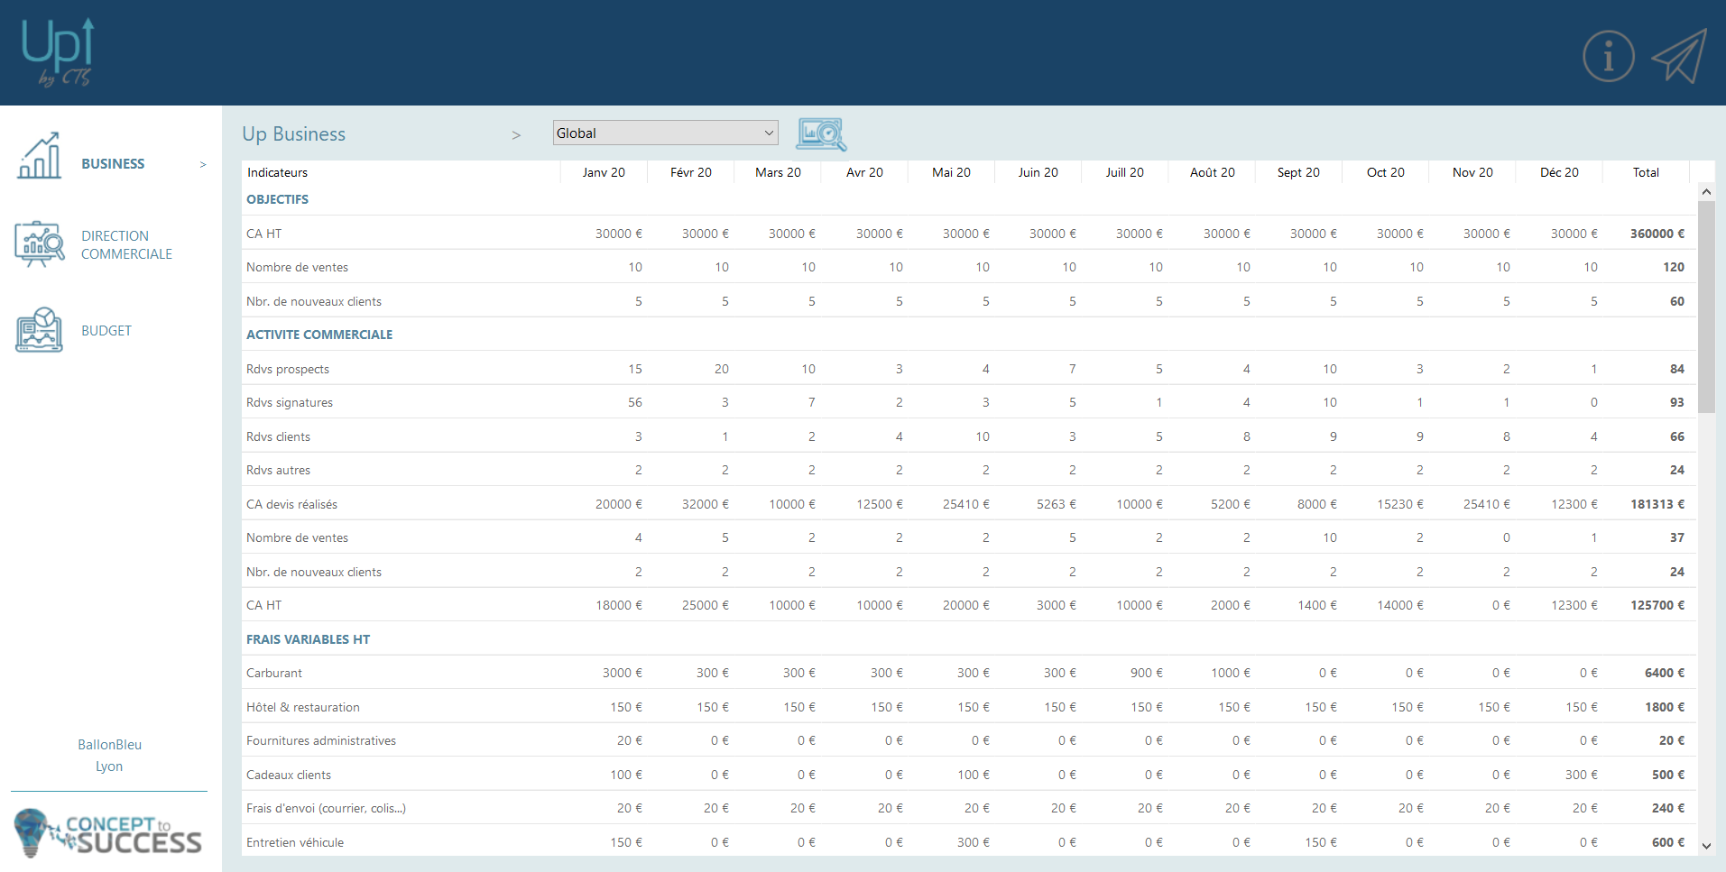Click the Up Business breadcrumb arrow

coord(516,135)
